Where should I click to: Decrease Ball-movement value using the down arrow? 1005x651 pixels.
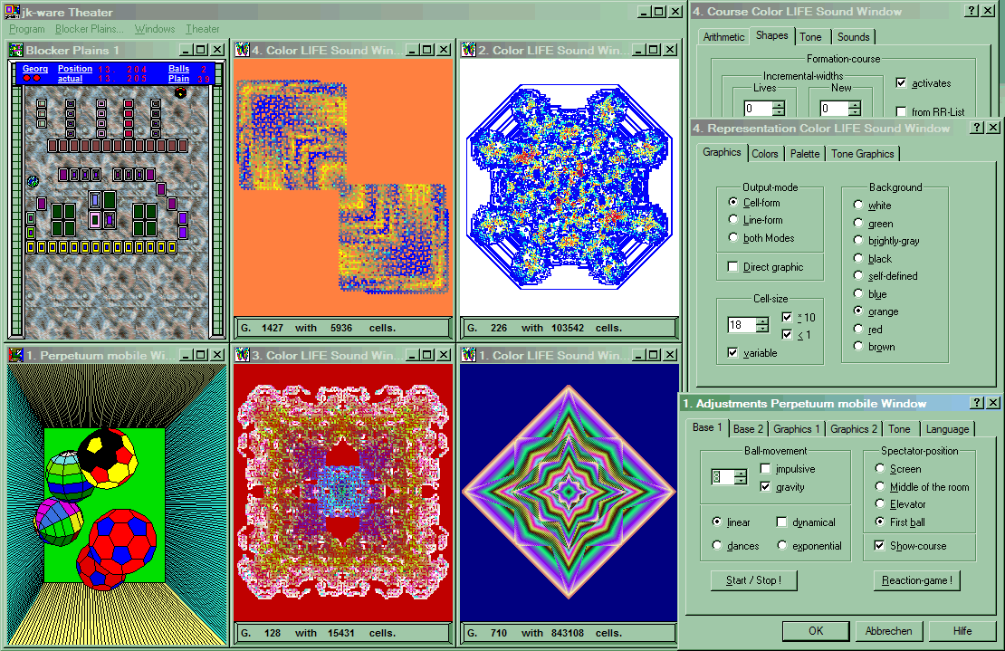tap(741, 482)
